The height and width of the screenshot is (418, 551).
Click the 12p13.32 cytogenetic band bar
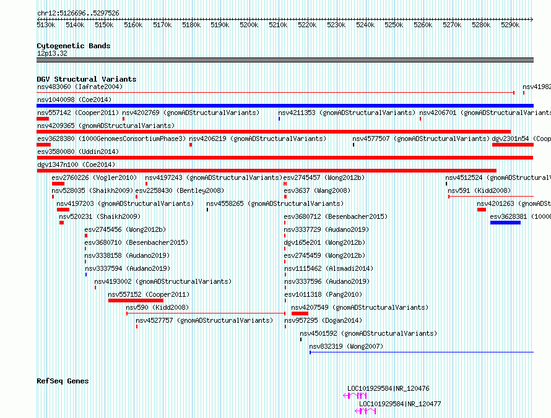pos(285,60)
